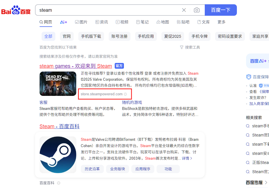The image size is (269, 188).
Task: Click the 认准 保障 badge item
Action: pos(259,86)
